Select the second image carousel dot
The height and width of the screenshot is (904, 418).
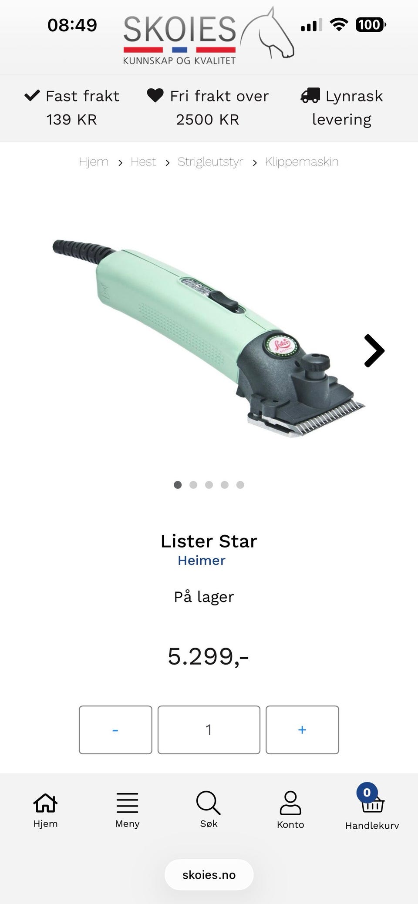(x=193, y=485)
